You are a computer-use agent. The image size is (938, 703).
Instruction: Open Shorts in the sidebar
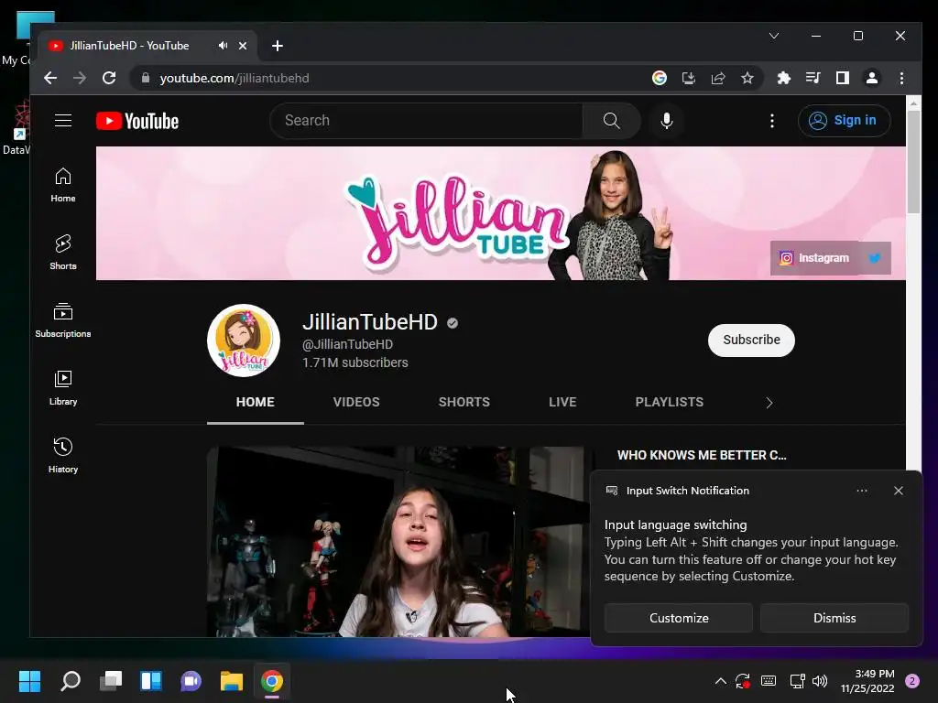[63, 253]
